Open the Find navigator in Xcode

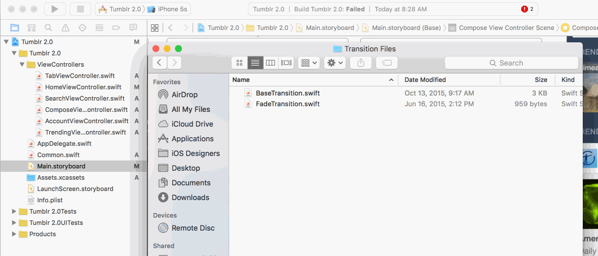[49, 28]
